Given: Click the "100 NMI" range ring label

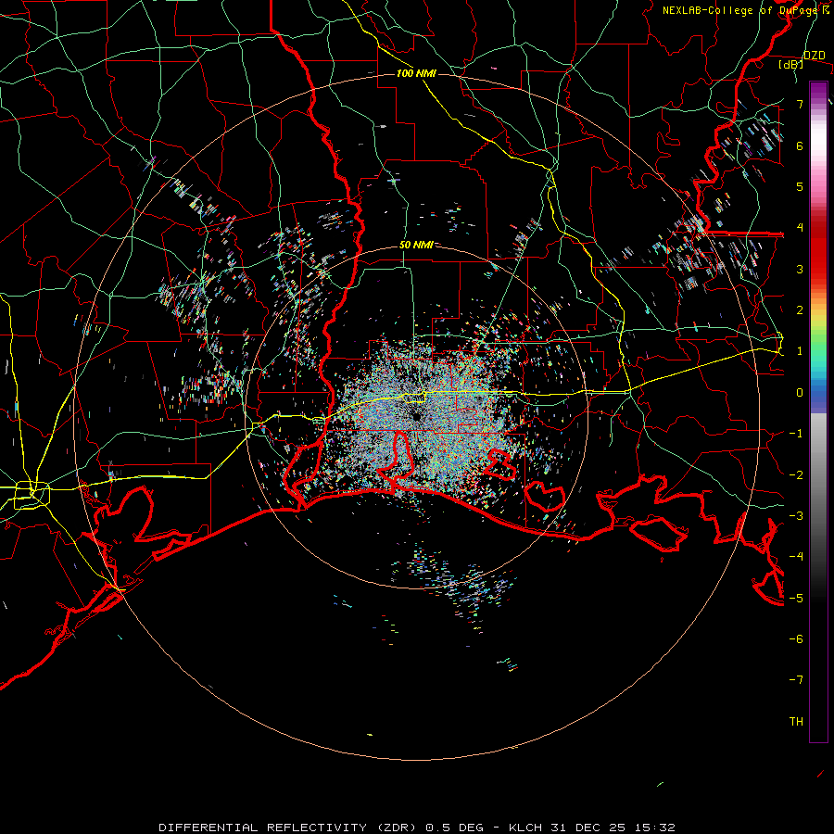Looking at the screenshot, I should [416, 73].
